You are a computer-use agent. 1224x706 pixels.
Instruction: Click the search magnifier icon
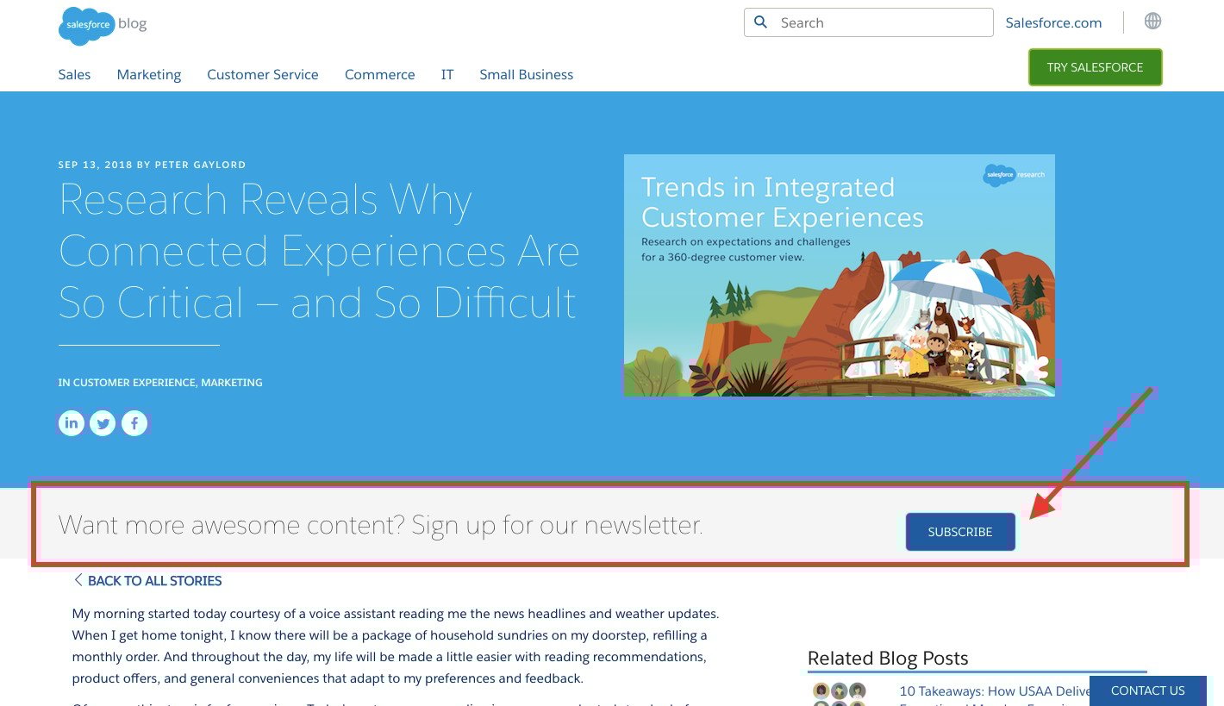(760, 22)
